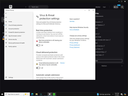Open the friends list showing 46
Screen dimensions: 128x96
tap(116, 7)
